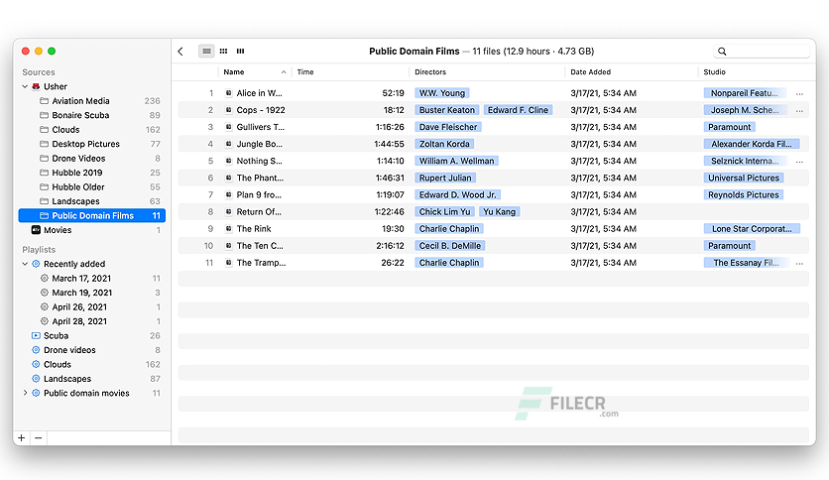Select the Landscapes folder under Usher
The image size is (829, 480).
pyautogui.click(x=92, y=201)
